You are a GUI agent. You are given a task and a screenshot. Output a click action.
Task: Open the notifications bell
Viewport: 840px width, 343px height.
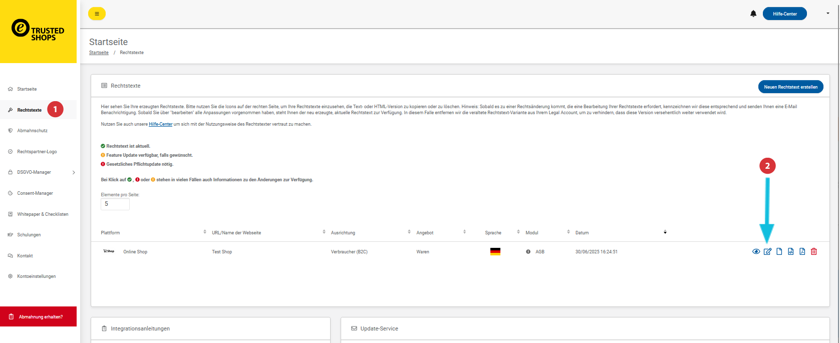[x=753, y=14]
